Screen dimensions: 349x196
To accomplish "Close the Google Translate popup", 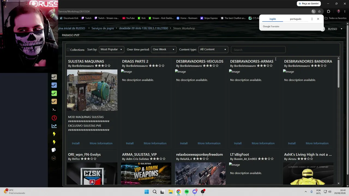I will 318,19.
